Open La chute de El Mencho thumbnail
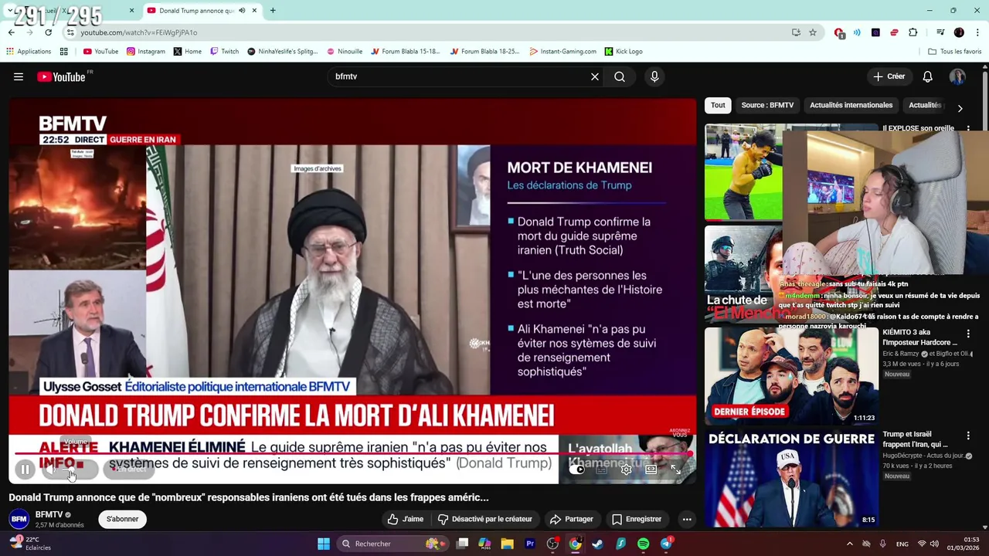The width and height of the screenshot is (989, 556). click(x=743, y=274)
